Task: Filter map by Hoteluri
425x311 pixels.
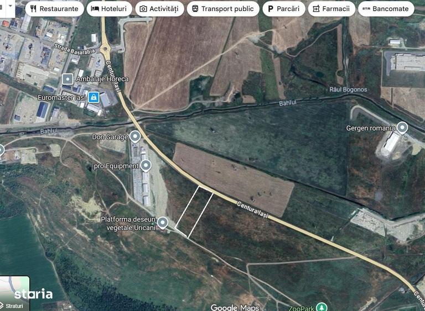Action: pos(109,9)
